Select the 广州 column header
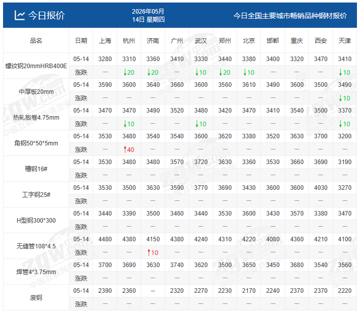The height and width of the screenshot is (313, 361). click(177, 41)
